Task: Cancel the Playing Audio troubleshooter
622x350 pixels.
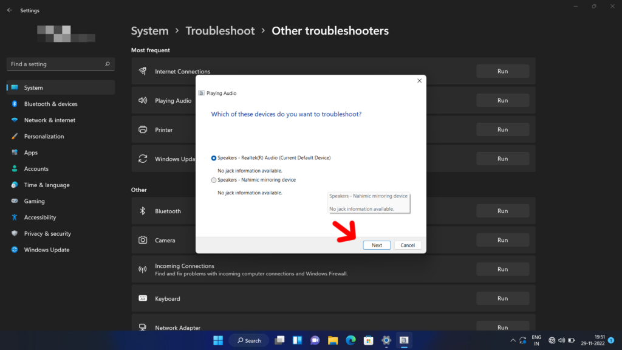Action: 408,245
